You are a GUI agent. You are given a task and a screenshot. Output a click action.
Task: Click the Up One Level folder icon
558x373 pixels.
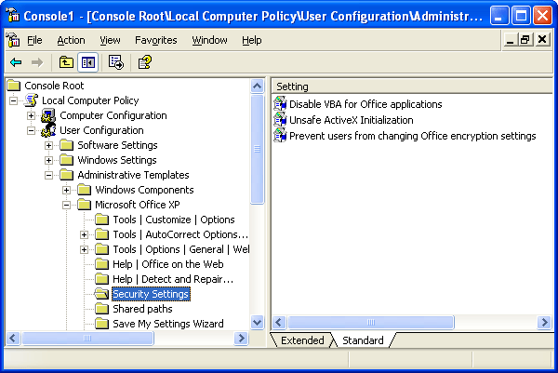(x=66, y=62)
